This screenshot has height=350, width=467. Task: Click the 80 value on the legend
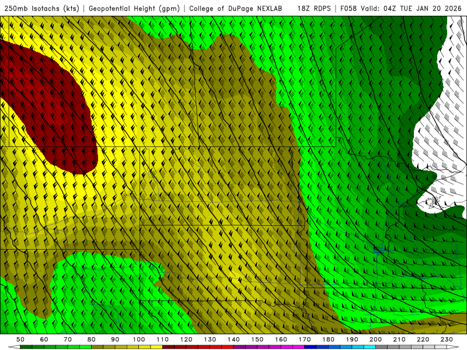tap(92, 339)
